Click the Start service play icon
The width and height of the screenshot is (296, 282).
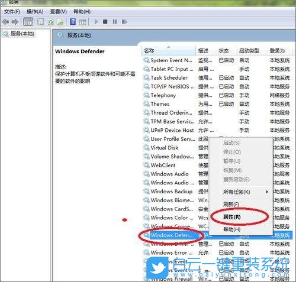click(96, 21)
